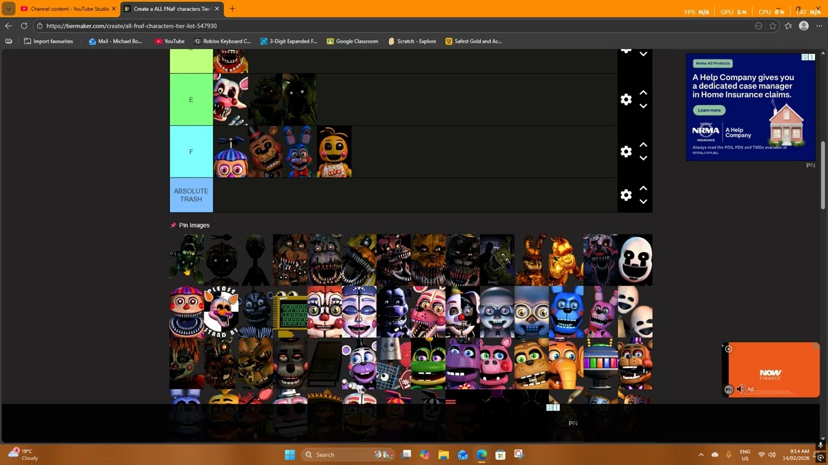The height and width of the screenshot is (465, 828).
Task: Pick the Circus Baby character image
Action: click(x=325, y=312)
